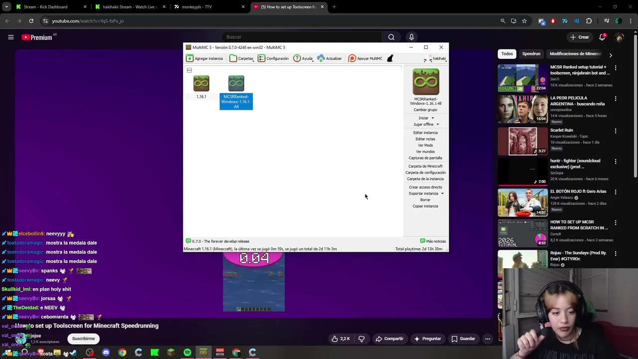Viewport: 638px width, 359px height.
Task: Select Modificaciones de Minecraft filter chip
Action: [x=576, y=54]
